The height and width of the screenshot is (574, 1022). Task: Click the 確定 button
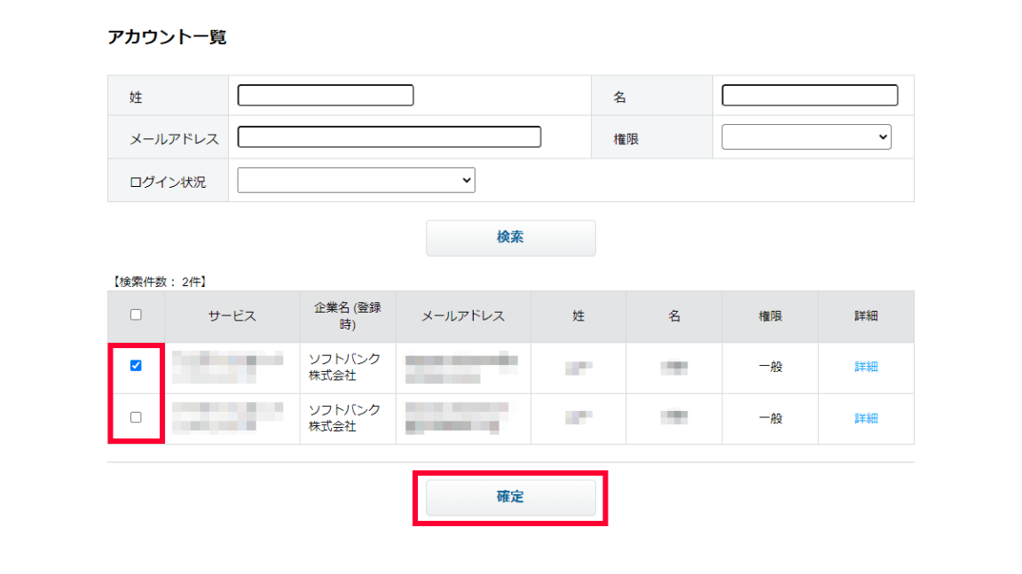click(510, 498)
